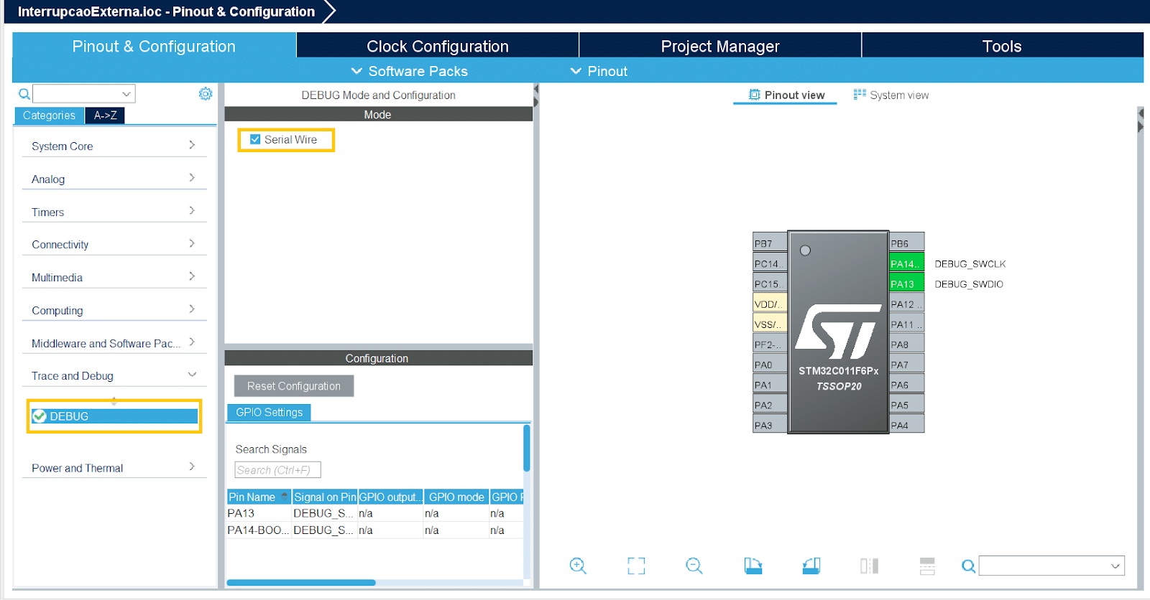
Task: Expand the System Core category
Action: pos(114,146)
